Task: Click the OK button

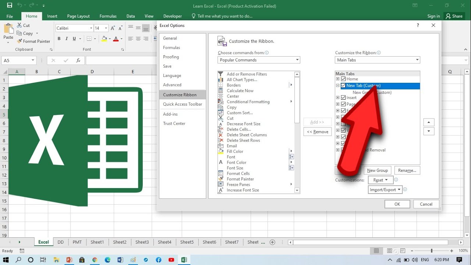Action: coord(397,204)
